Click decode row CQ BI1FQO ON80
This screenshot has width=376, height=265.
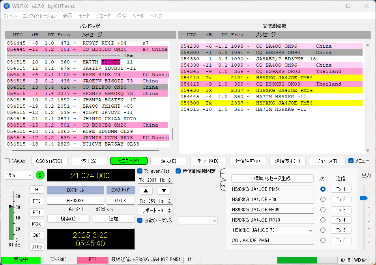(87, 87)
